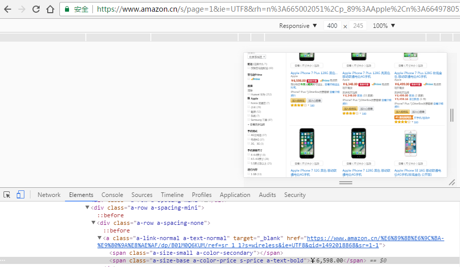The width and height of the screenshot is (460, 267).
Task: Open Apple iPhone 7 32G 黑色 product link
Action: click(x=314, y=172)
